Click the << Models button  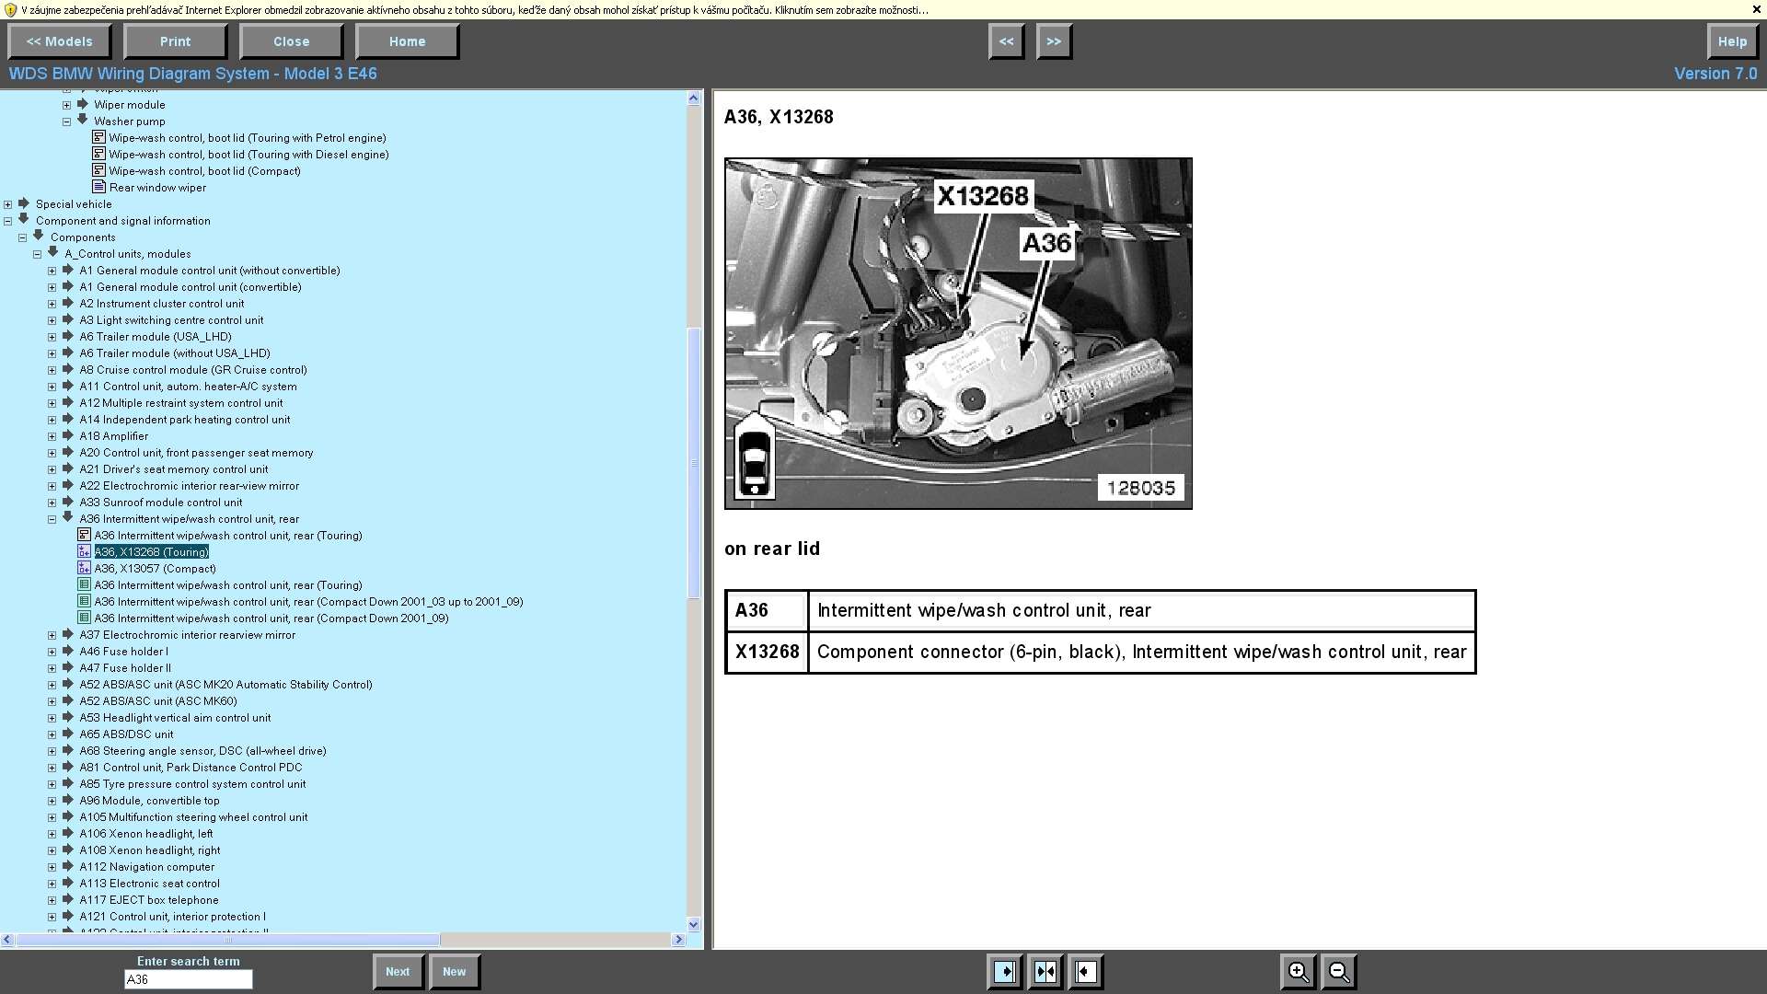pos(59,41)
